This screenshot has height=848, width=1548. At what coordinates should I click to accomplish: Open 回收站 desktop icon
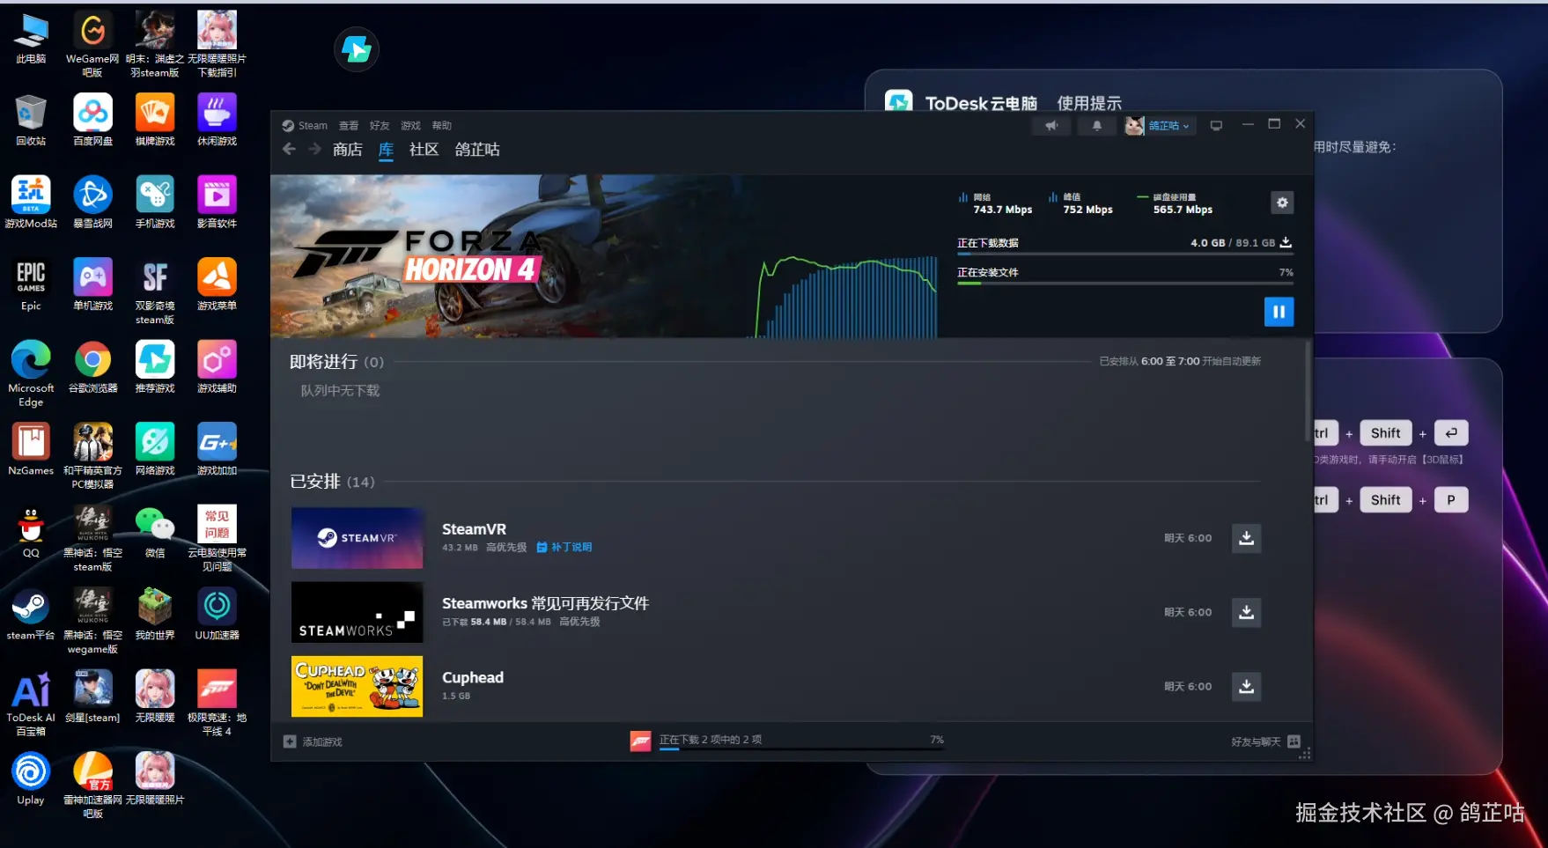coord(31,121)
